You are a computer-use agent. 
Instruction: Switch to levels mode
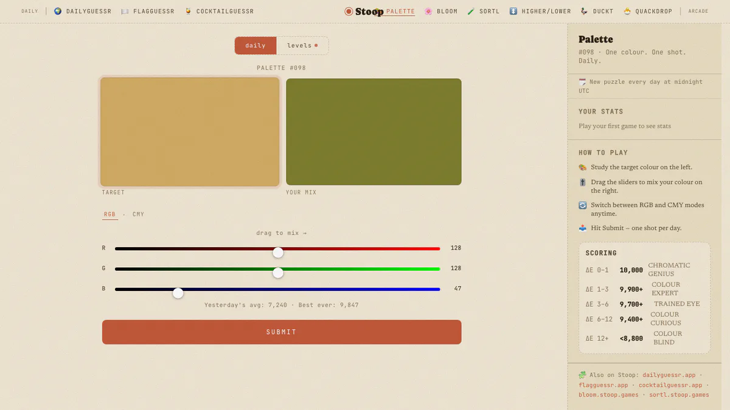(x=302, y=46)
